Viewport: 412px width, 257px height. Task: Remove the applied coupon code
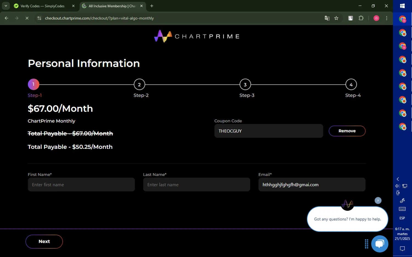click(x=347, y=131)
